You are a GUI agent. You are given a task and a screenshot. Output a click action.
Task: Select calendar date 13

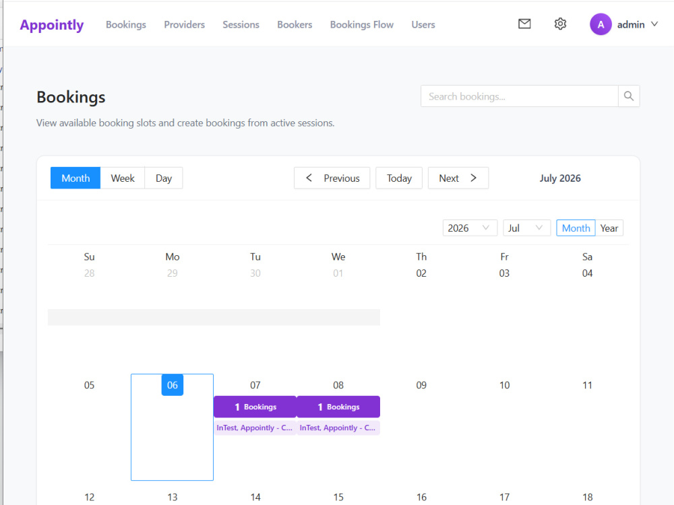click(x=173, y=498)
